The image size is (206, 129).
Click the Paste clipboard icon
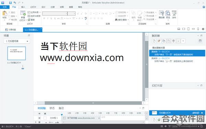click(x=4, y=13)
